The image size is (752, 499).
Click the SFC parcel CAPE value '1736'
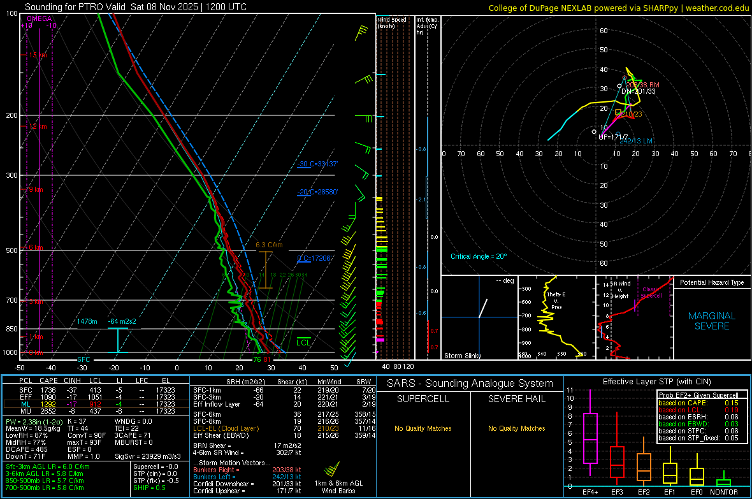click(x=48, y=390)
